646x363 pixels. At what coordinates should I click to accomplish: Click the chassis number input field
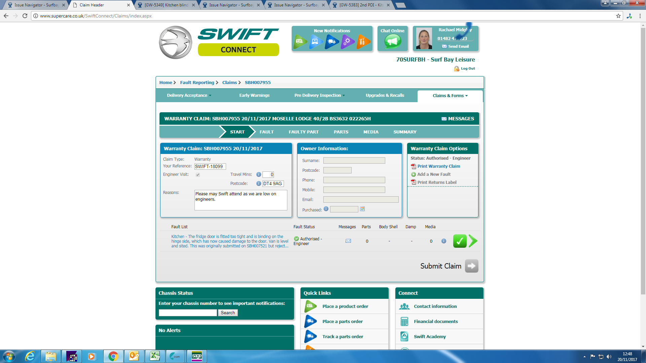(x=188, y=313)
